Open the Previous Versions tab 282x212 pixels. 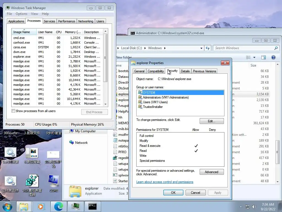point(204,71)
